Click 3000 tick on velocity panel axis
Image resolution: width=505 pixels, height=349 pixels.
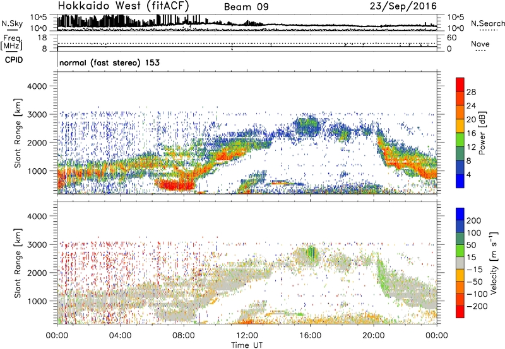pyautogui.click(x=37, y=244)
